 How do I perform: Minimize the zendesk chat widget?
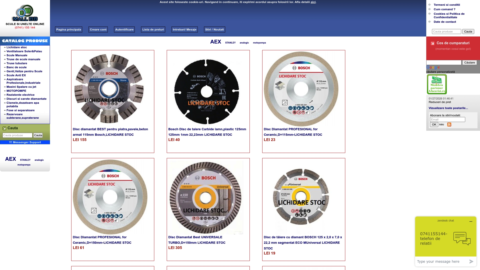click(x=471, y=221)
